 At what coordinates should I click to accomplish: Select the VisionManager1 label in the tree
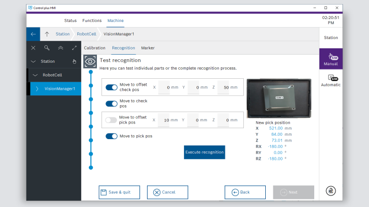point(60,89)
